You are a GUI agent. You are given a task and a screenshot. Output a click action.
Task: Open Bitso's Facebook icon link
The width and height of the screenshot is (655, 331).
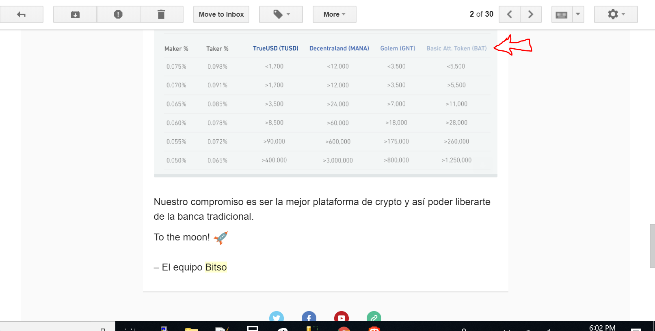point(309,317)
